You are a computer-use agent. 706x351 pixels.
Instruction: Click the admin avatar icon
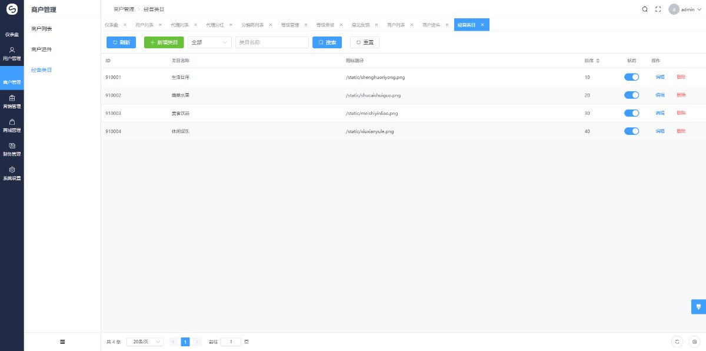coord(674,9)
